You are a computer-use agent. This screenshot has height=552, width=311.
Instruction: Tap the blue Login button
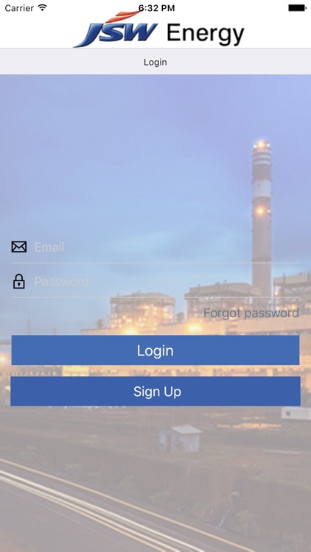pyautogui.click(x=155, y=350)
